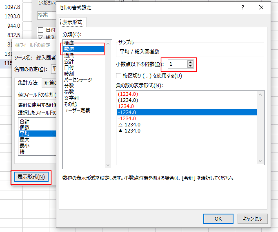Increase decimal places with up spinner
The height and width of the screenshot is (232, 278).
(190, 62)
